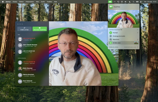Toggle the Portrait effect green icon

pyautogui.click(x=111, y=33)
